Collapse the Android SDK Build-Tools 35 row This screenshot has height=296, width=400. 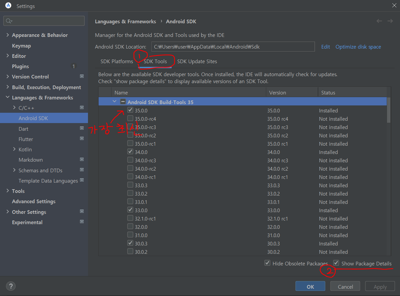pos(115,102)
